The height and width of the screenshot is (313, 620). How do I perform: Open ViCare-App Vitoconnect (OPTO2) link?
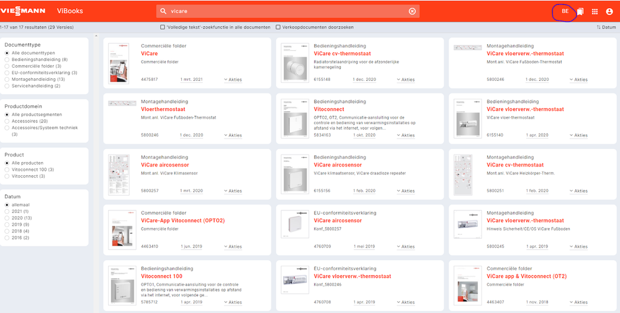(182, 220)
